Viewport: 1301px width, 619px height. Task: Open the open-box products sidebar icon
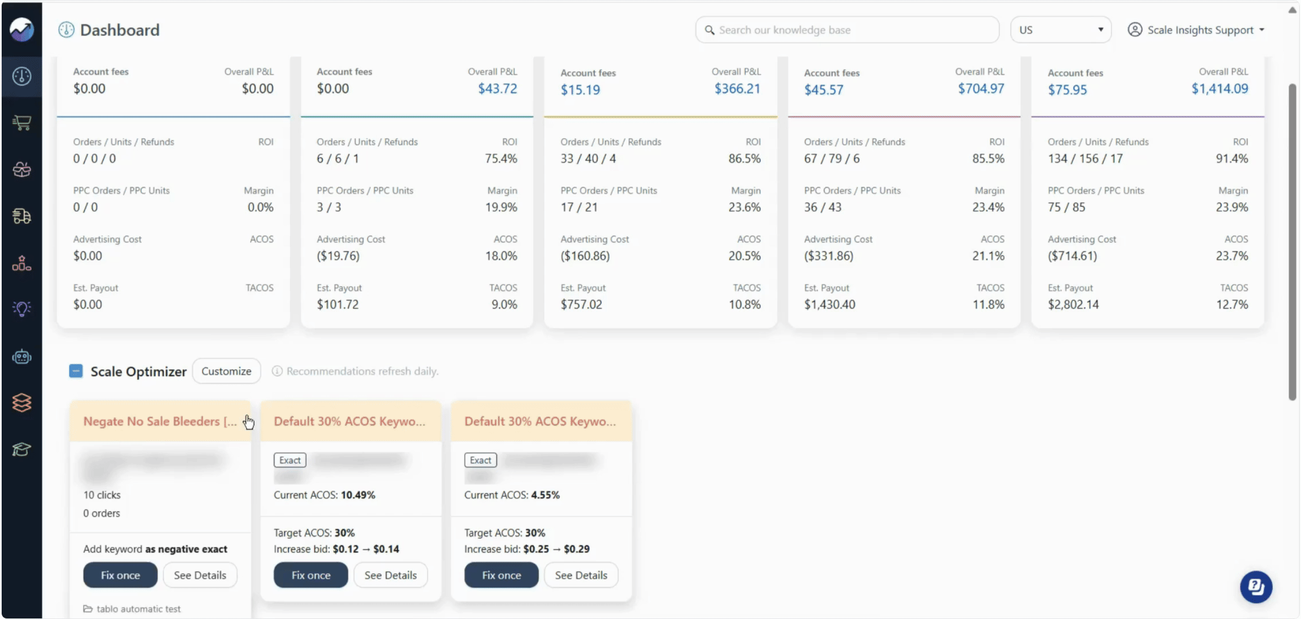[x=22, y=170]
